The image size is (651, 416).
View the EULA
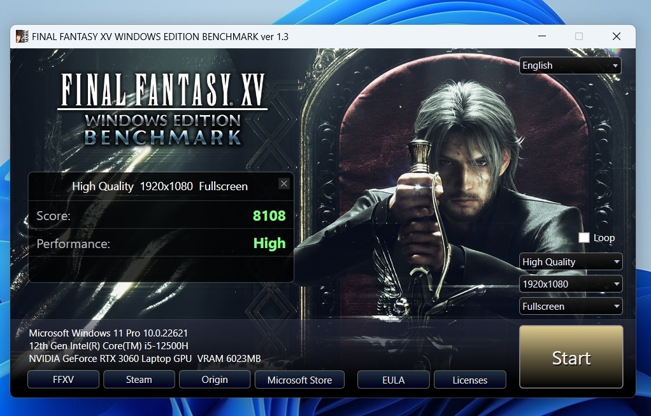pos(394,380)
